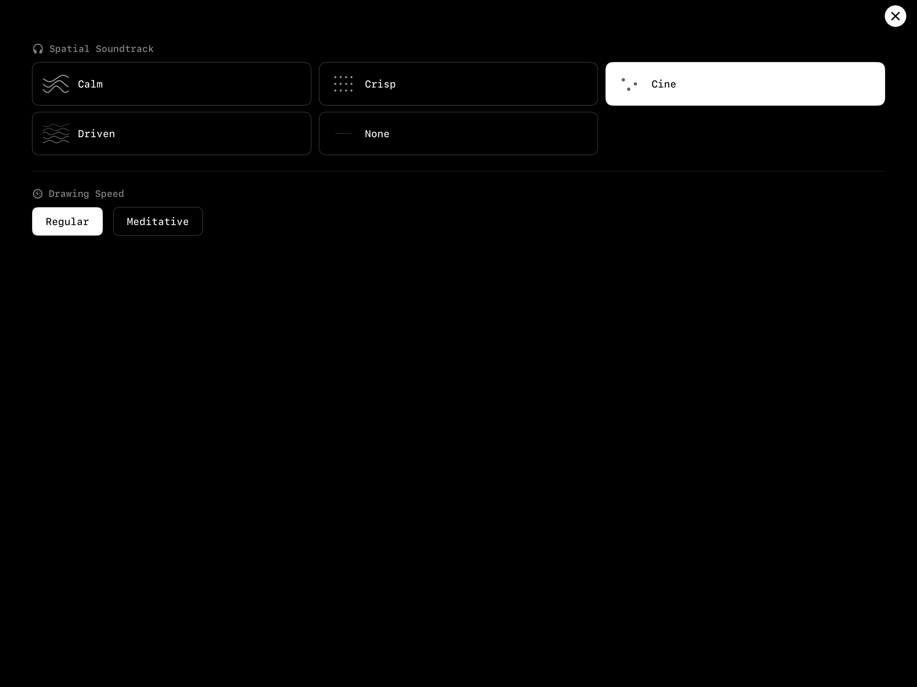917x687 pixels.
Task: Set drawing speed to Regular
Action: pos(67,221)
